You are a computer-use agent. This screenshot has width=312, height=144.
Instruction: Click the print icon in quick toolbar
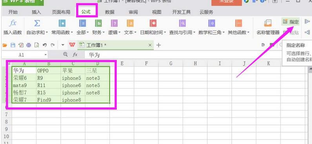click(29, 45)
